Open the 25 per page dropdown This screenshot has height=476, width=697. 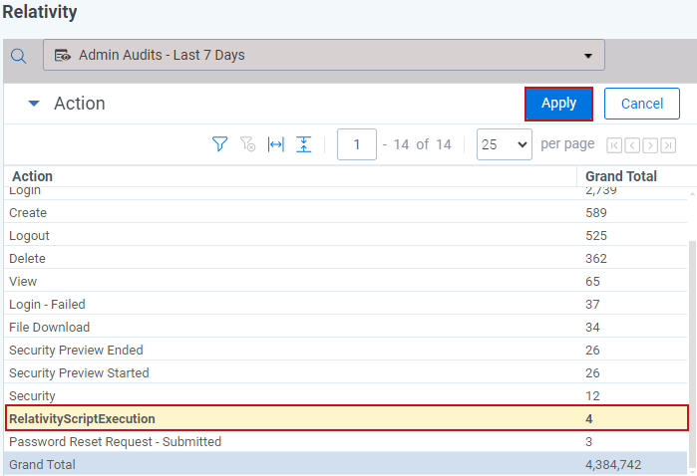click(505, 144)
